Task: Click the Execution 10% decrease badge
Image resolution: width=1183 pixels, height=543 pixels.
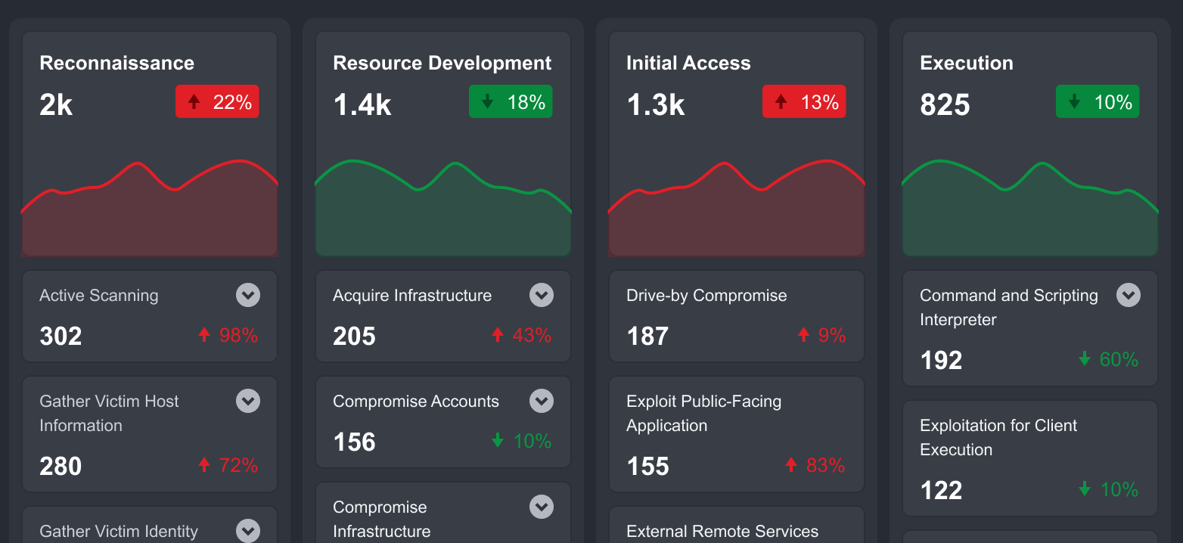Action: coord(1098,102)
